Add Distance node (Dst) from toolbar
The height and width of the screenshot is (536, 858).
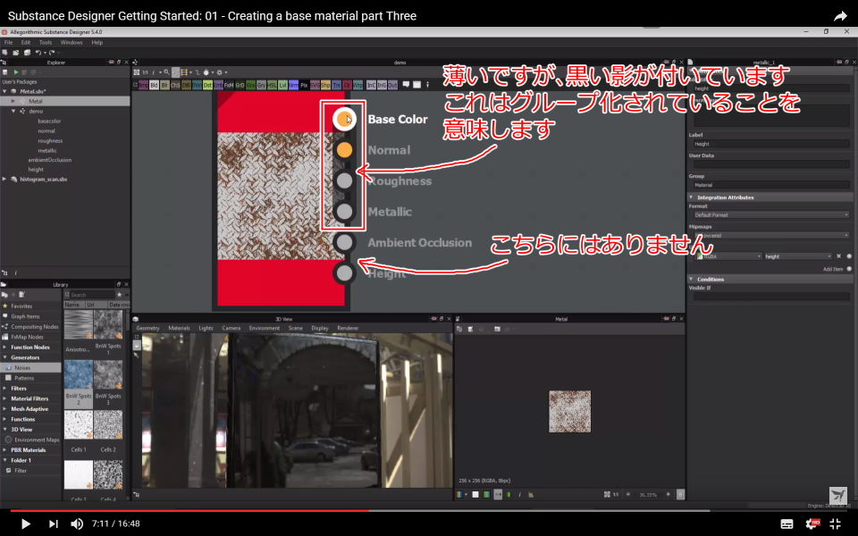(x=207, y=86)
